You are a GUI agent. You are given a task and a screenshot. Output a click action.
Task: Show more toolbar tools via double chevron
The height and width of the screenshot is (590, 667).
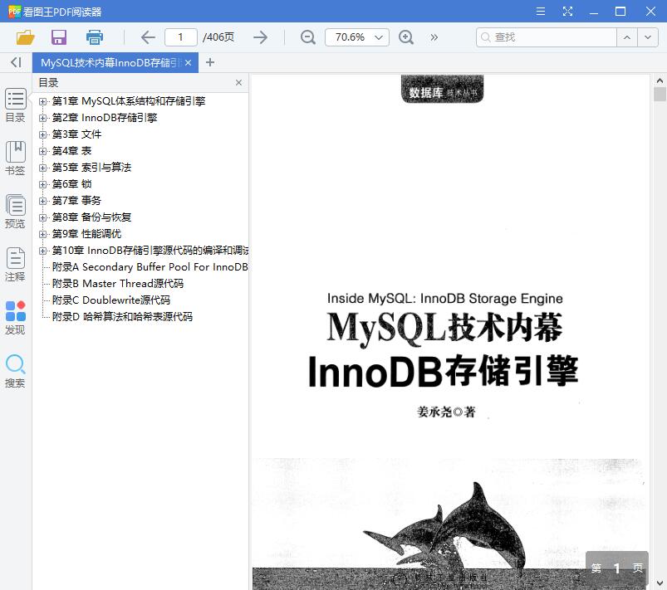point(434,37)
